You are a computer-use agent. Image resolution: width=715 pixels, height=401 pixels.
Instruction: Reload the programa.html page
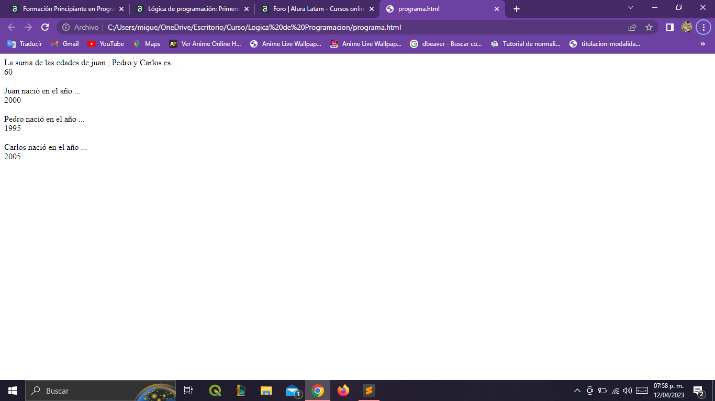click(x=45, y=27)
